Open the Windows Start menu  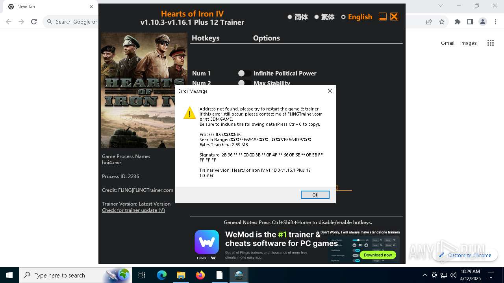(9, 275)
